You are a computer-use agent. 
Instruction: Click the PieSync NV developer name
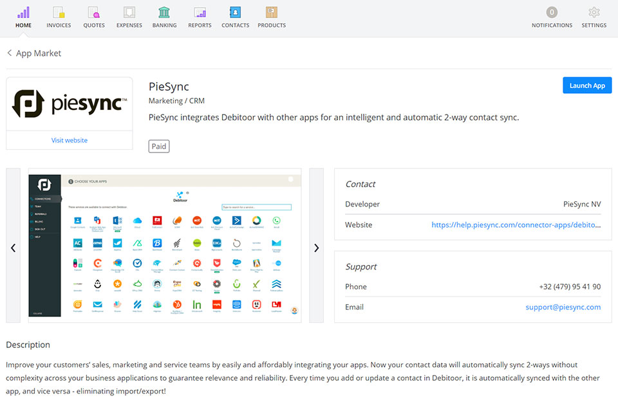[582, 204]
